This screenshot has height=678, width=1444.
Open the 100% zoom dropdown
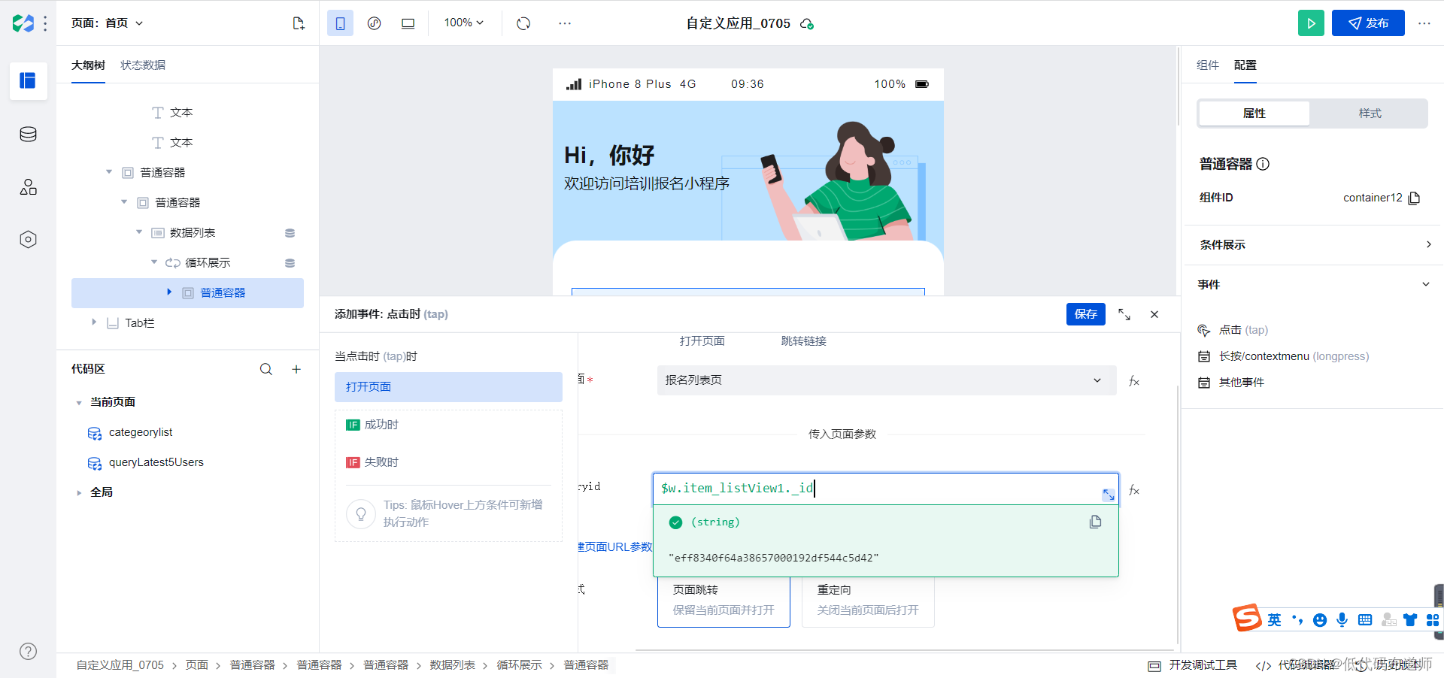(x=463, y=23)
